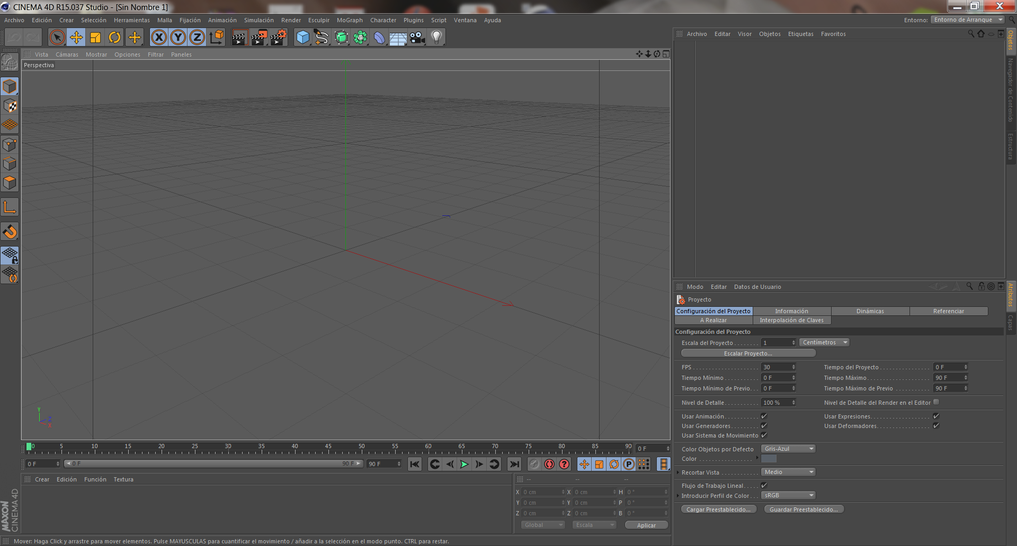
Task: Add a light bulb object
Action: point(436,38)
